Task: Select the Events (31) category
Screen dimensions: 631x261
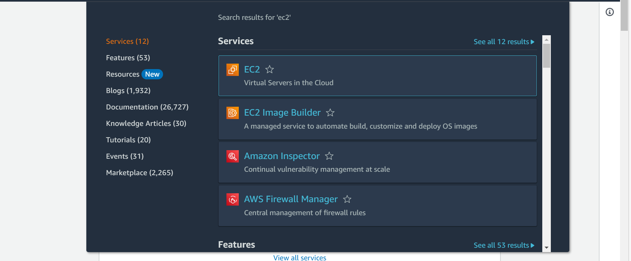Action: tap(125, 156)
